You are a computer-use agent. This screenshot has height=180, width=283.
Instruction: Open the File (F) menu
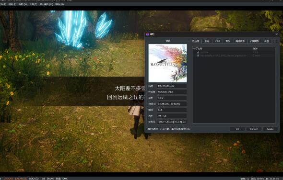(x=3, y=4)
